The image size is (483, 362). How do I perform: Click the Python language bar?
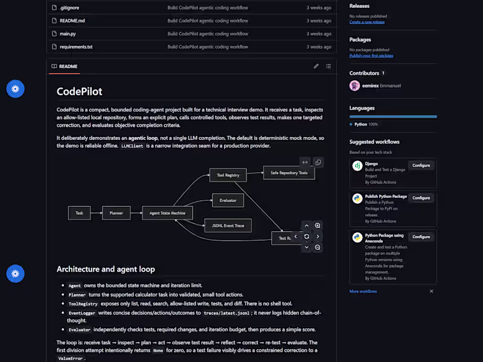(393, 116)
